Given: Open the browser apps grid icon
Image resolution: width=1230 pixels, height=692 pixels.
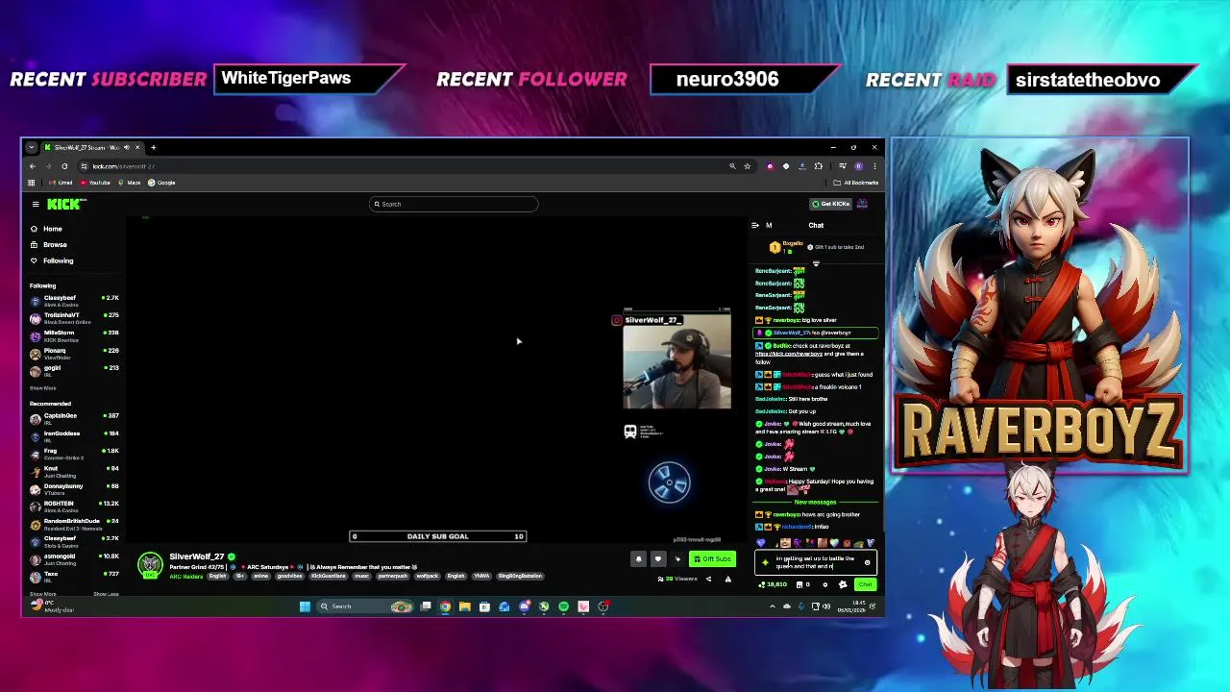Looking at the screenshot, I should point(32,183).
